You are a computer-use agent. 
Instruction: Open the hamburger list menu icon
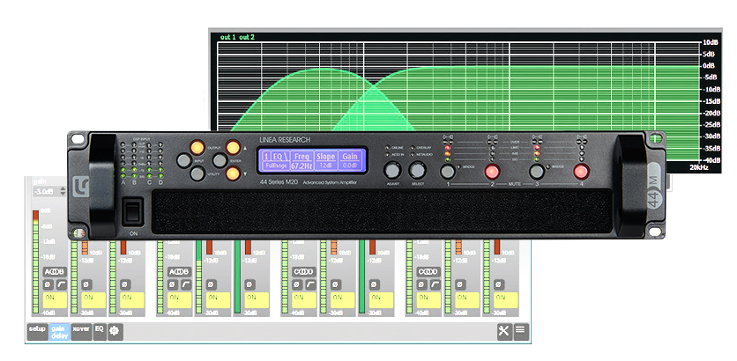[x=521, y=331]
